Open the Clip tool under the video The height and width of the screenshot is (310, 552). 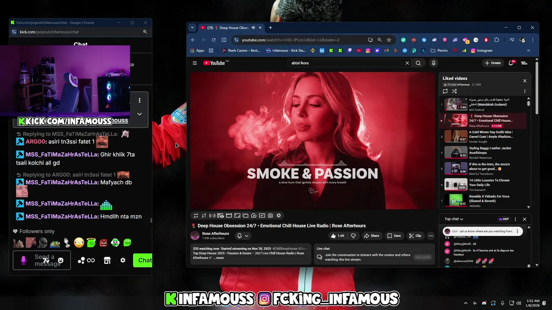coord(415,236)
